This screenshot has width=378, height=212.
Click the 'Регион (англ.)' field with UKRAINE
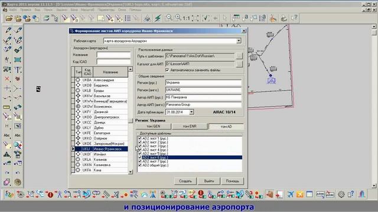[203, 90]
